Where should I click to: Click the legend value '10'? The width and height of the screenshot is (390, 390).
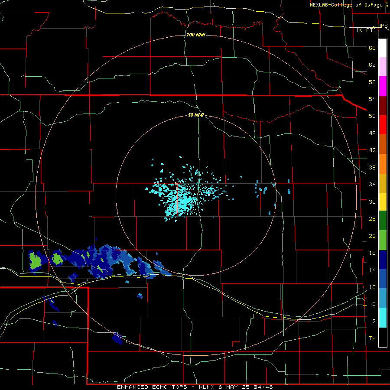point(372,287)
